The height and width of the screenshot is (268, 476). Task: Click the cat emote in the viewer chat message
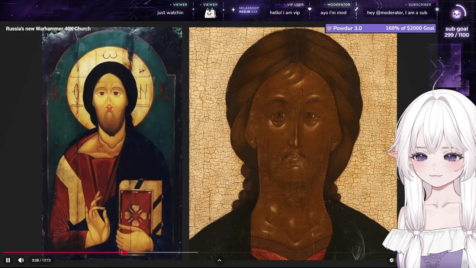pos(210,13)
